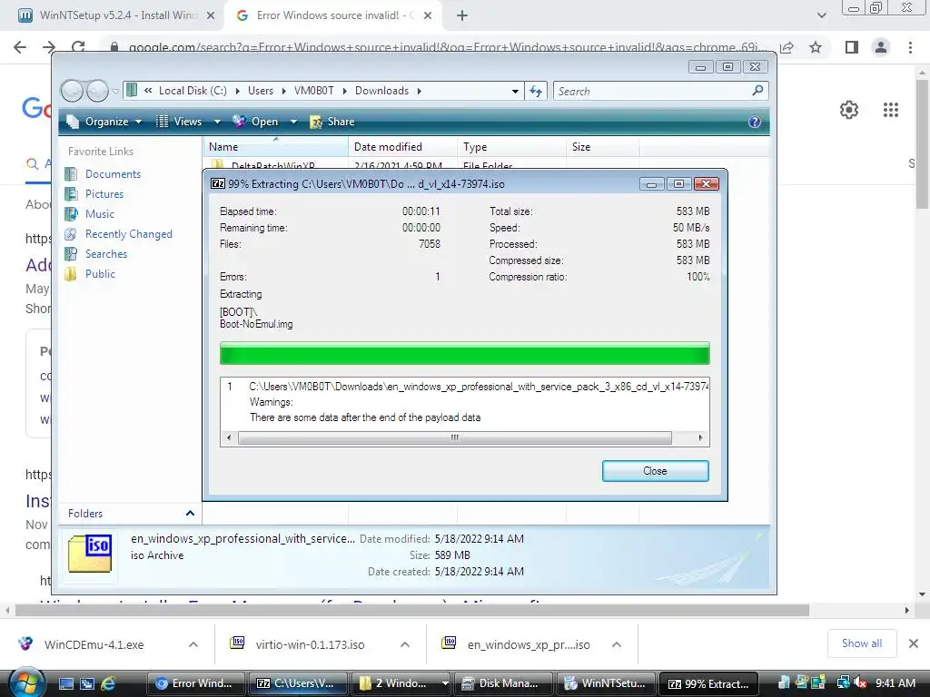Close the Error Windows source invalid tab
Image resolution: width=930 pixels, height=697 pixels.
pyautogui.click(x=428, y=16)
